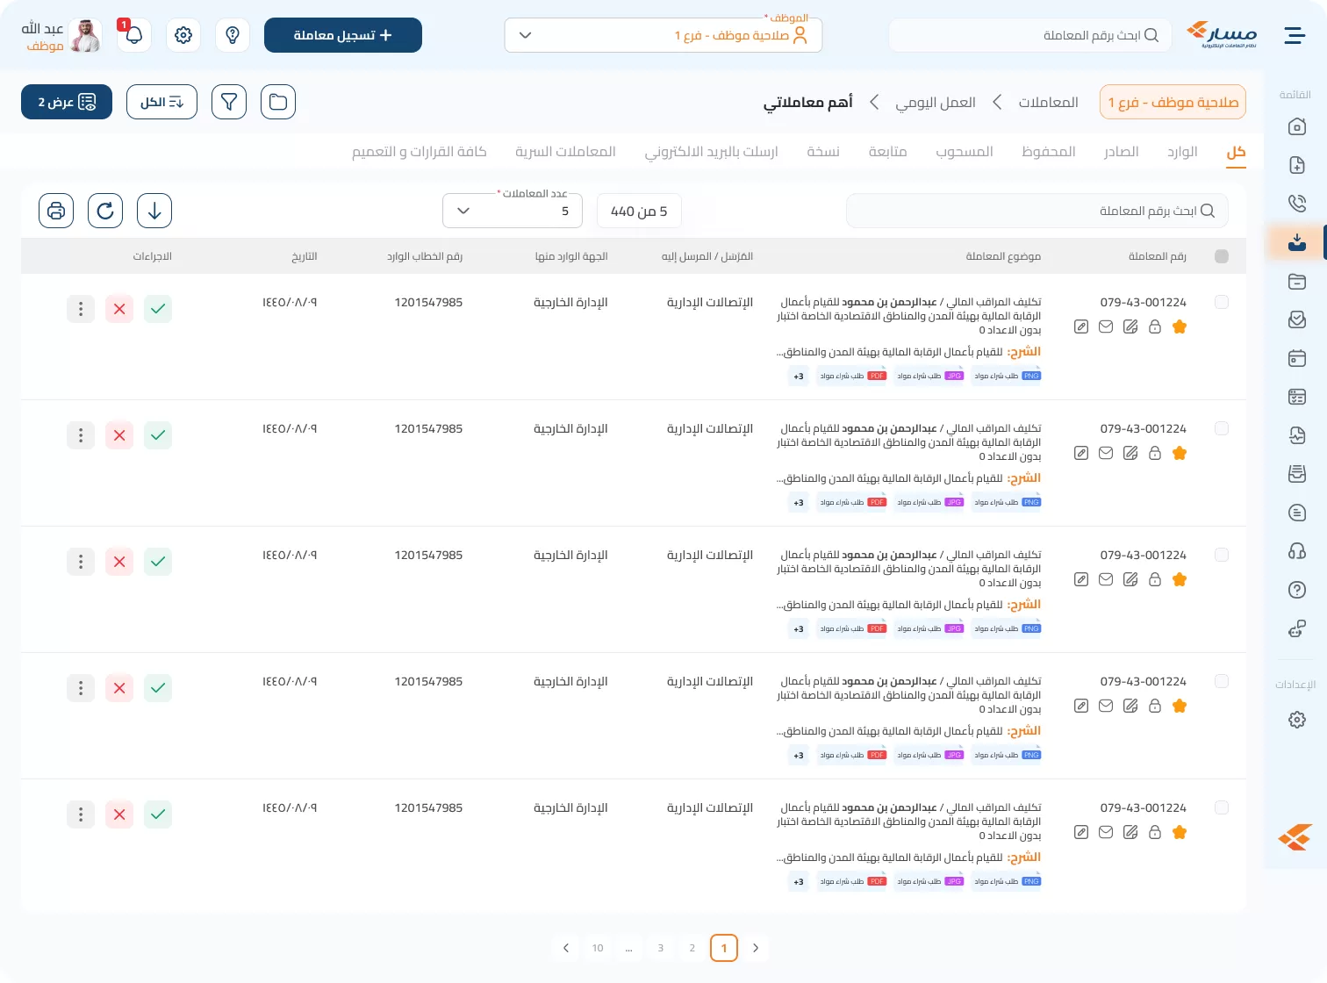The height and width of the screenshot is (983, 1327).
Task: Tick the checkbox of the first transaction row
Action: click(1222, 302)
